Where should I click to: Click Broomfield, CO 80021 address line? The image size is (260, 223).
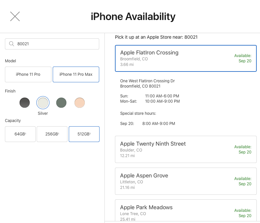tap(140, 86)
